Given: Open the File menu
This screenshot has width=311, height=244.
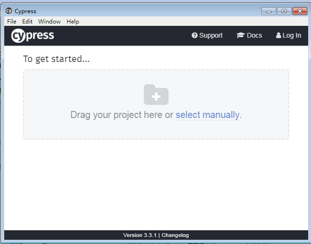Looking at the screenshot, I should [12, 21].
